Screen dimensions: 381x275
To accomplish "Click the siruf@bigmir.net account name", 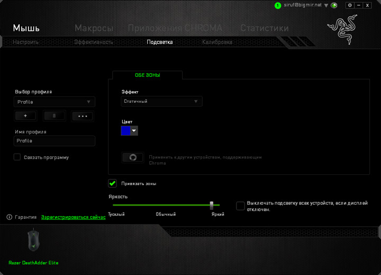I will [x=303, y=5].
